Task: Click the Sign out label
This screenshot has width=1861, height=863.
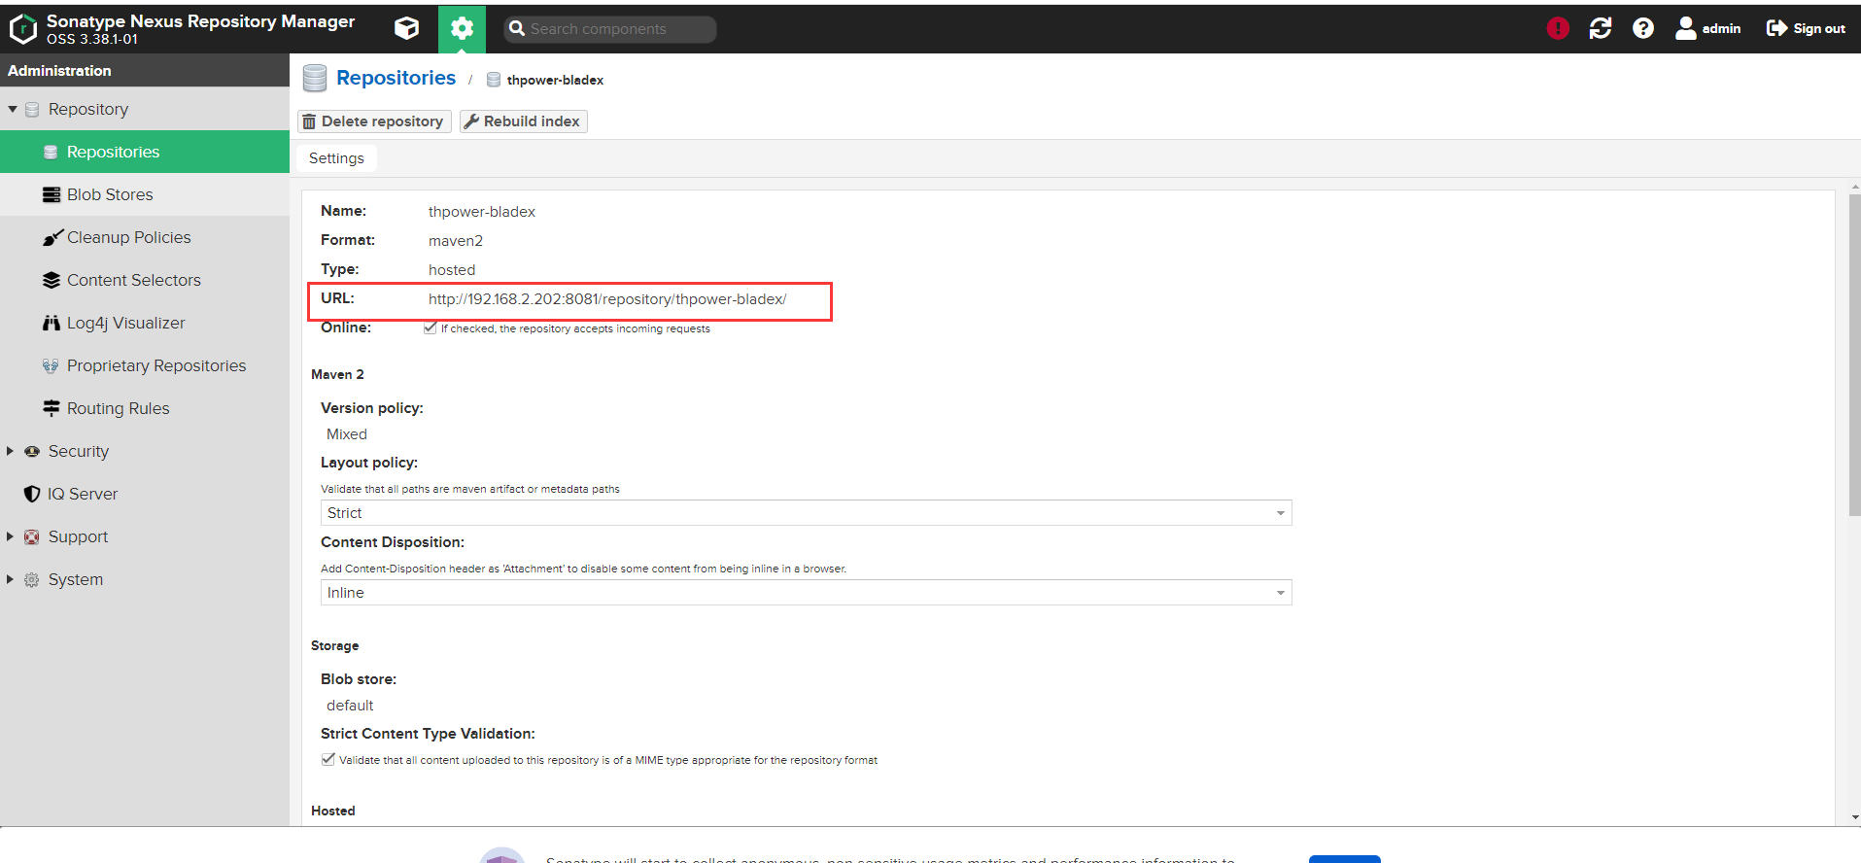Action: 1819,29
